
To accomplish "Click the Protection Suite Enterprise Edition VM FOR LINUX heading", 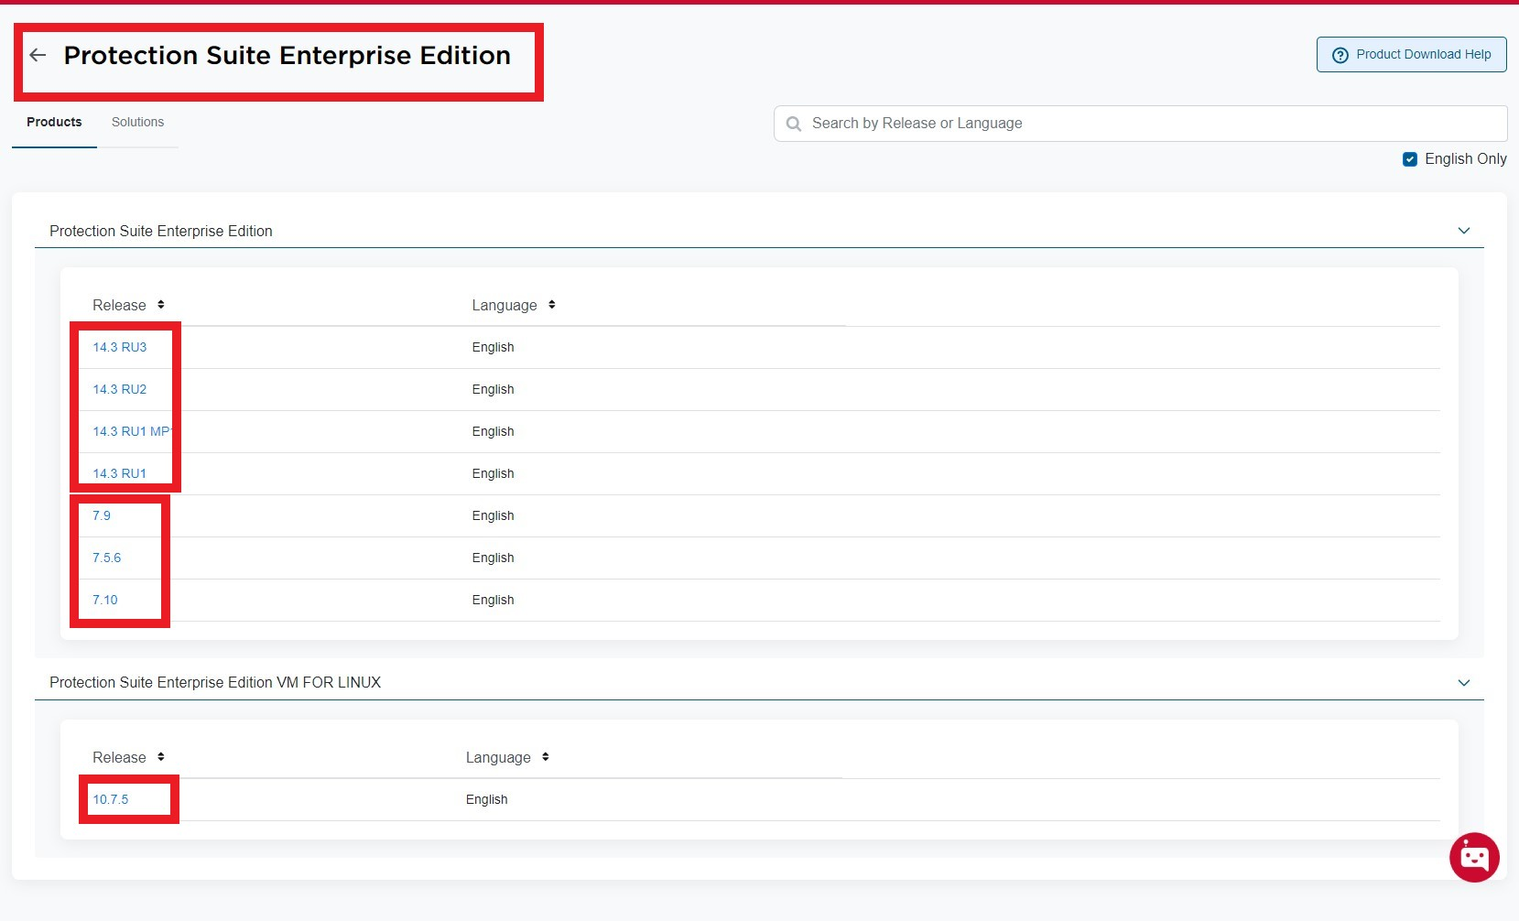I will pos(215,682).
